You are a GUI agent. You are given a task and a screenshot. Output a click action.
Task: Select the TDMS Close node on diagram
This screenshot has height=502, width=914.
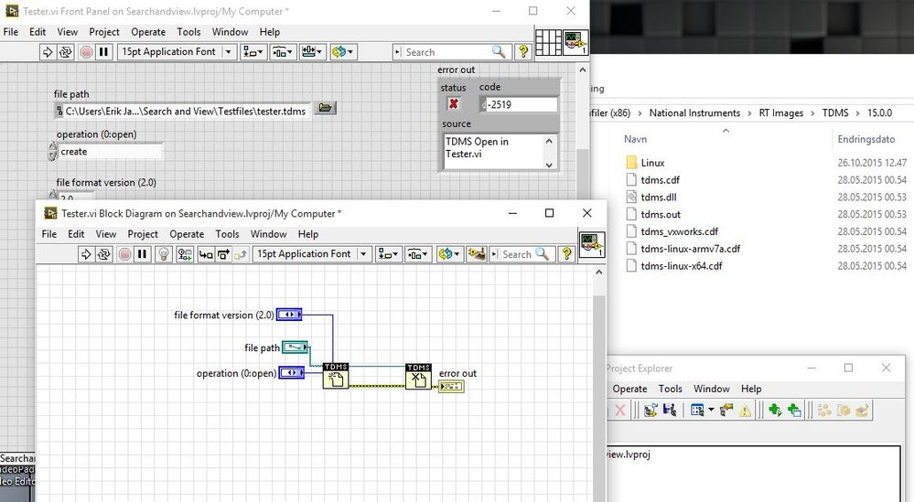point(418,376)
